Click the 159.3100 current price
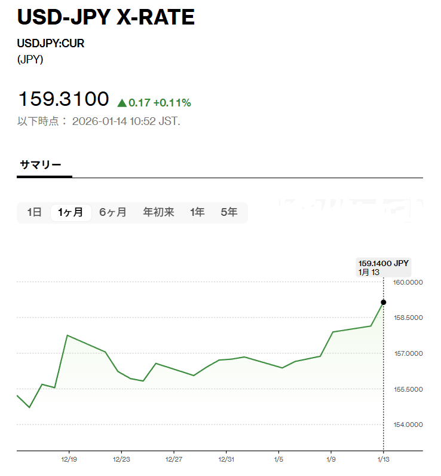This screenshot has height=476, width=441. [63, 99]
